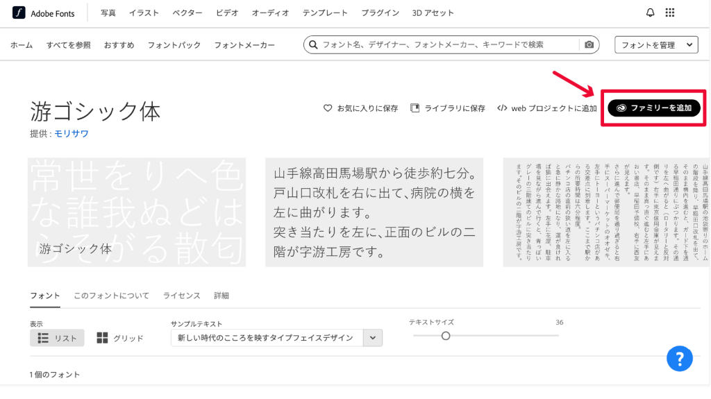
Task: Open the テンプレート menu
Action: 325,13
